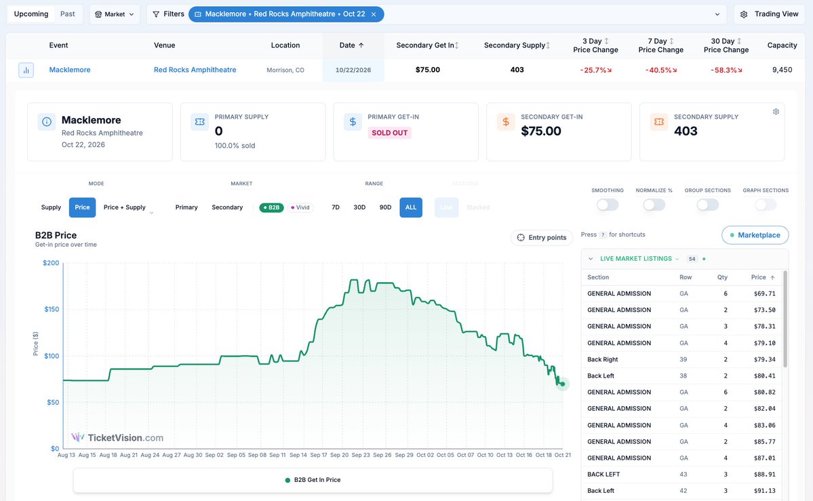Turn on Group Sections switch
Viewport: 813px width, 501px height.
click(708, 205)
